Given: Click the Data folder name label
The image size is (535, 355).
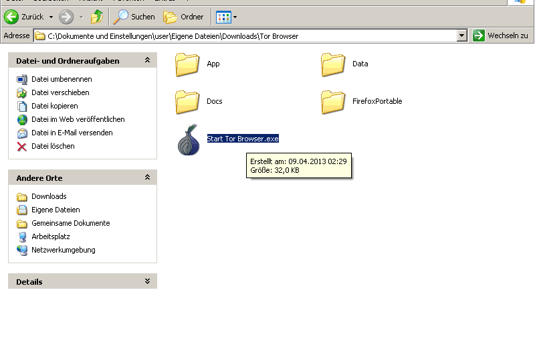Looking at the screenshot, I should click(x=360, y=64).
